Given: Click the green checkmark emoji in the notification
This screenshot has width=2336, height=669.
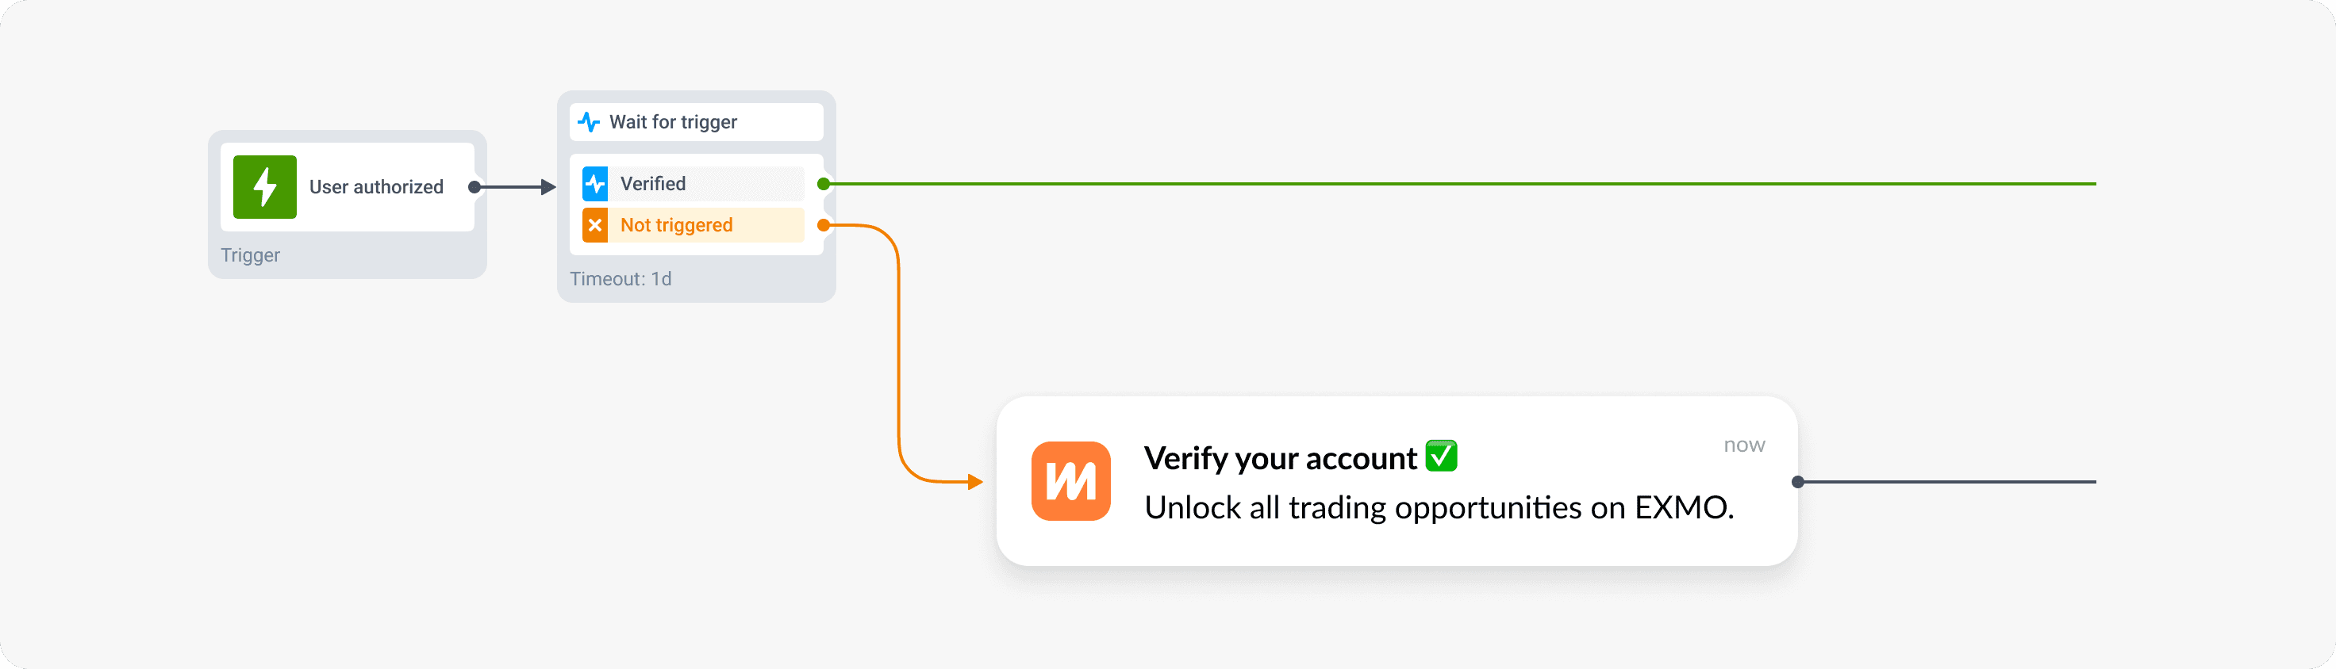Looking at the screenshot, I should (x=1441, y=456).
